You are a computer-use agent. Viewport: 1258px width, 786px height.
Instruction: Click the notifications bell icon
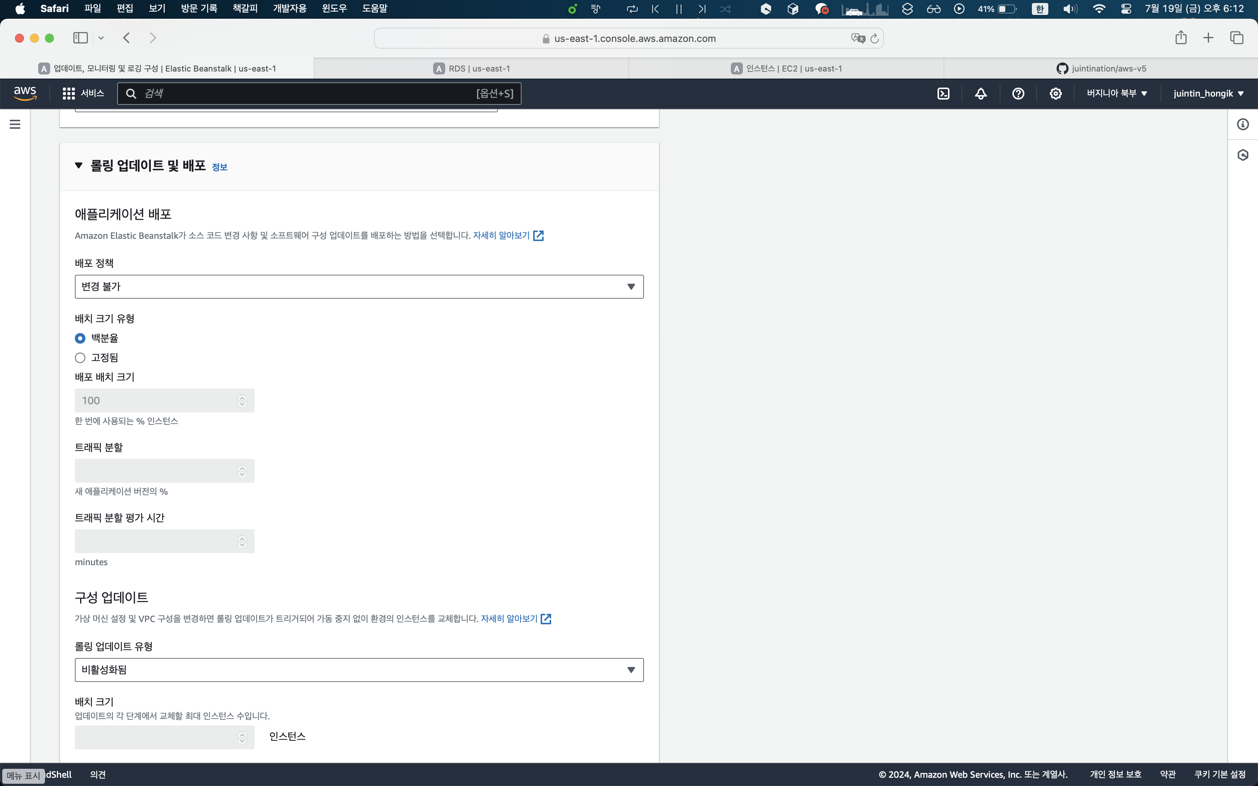pos(981,94)
